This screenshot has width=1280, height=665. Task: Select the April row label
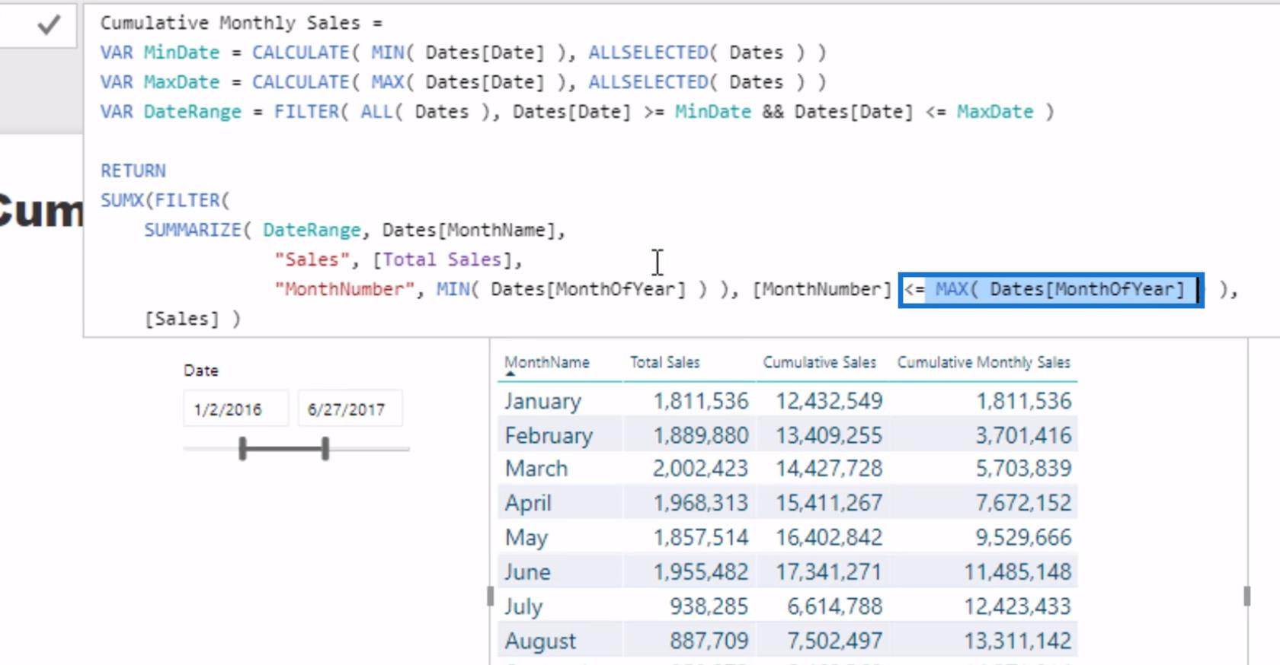(528, 503)
